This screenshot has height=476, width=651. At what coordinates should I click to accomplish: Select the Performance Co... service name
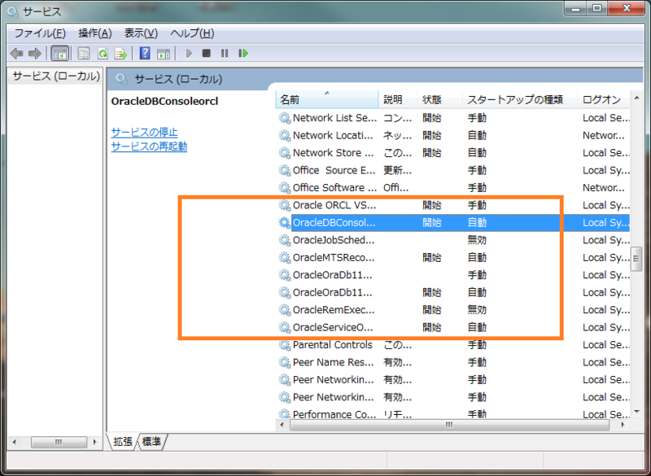pyautogui.click(x=334, y=414)
